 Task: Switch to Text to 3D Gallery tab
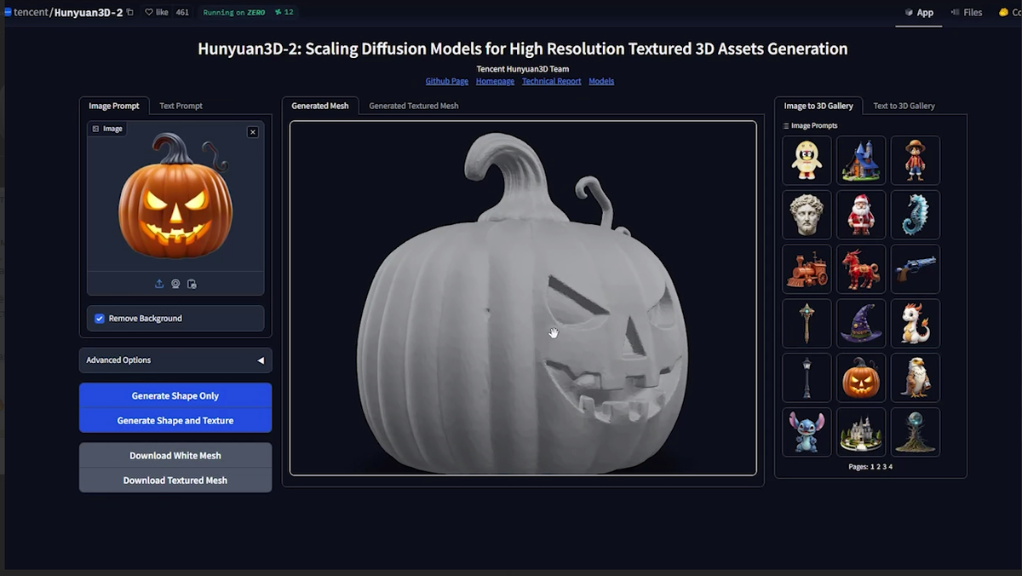[x=904, y=106]
